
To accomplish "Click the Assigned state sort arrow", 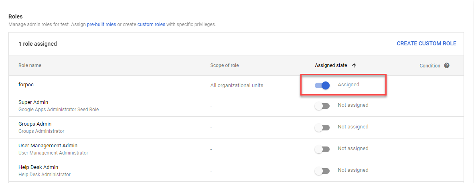I will [354, 65].
